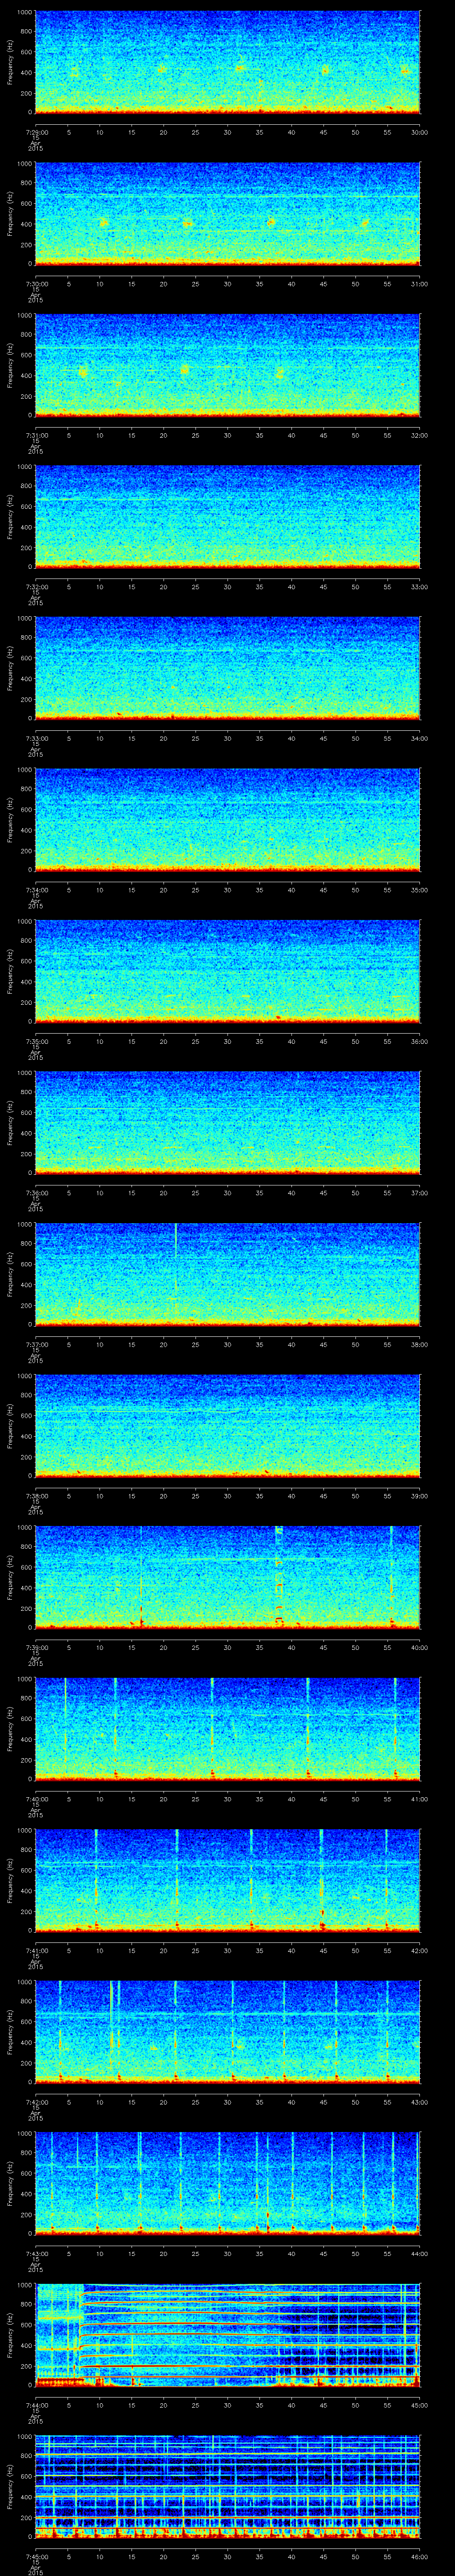Click the 30:00 end time label
The image size is (455, 2576).
pos(420,131)
